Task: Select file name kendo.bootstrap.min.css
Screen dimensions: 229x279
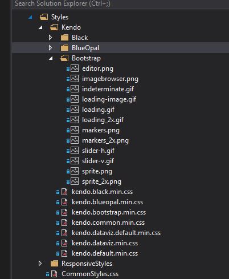Action: (x=109, y=212)
